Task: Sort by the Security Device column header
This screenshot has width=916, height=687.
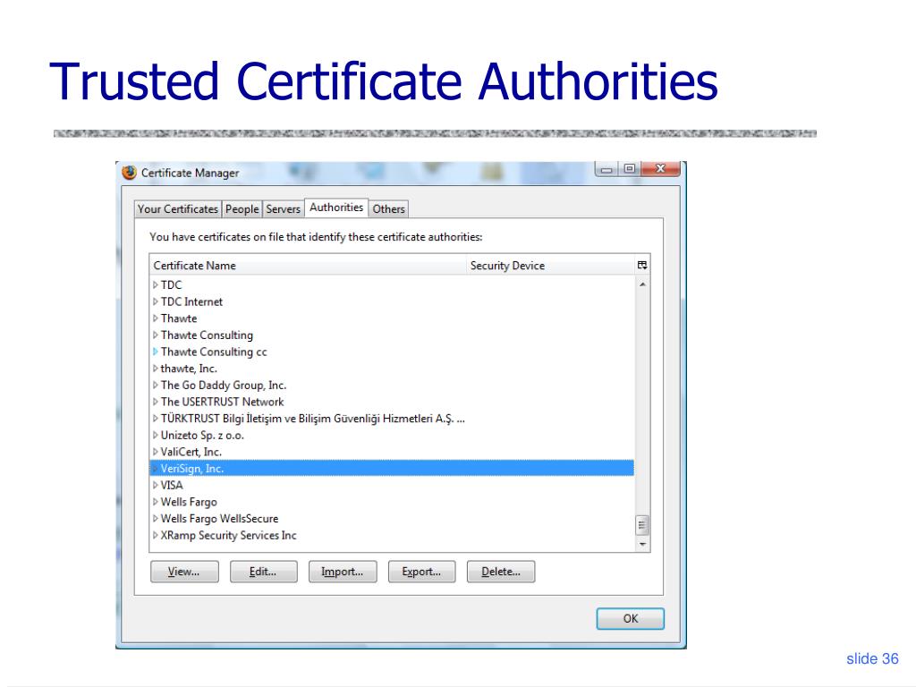Action: pyautogui.click(x=550, y=265)
